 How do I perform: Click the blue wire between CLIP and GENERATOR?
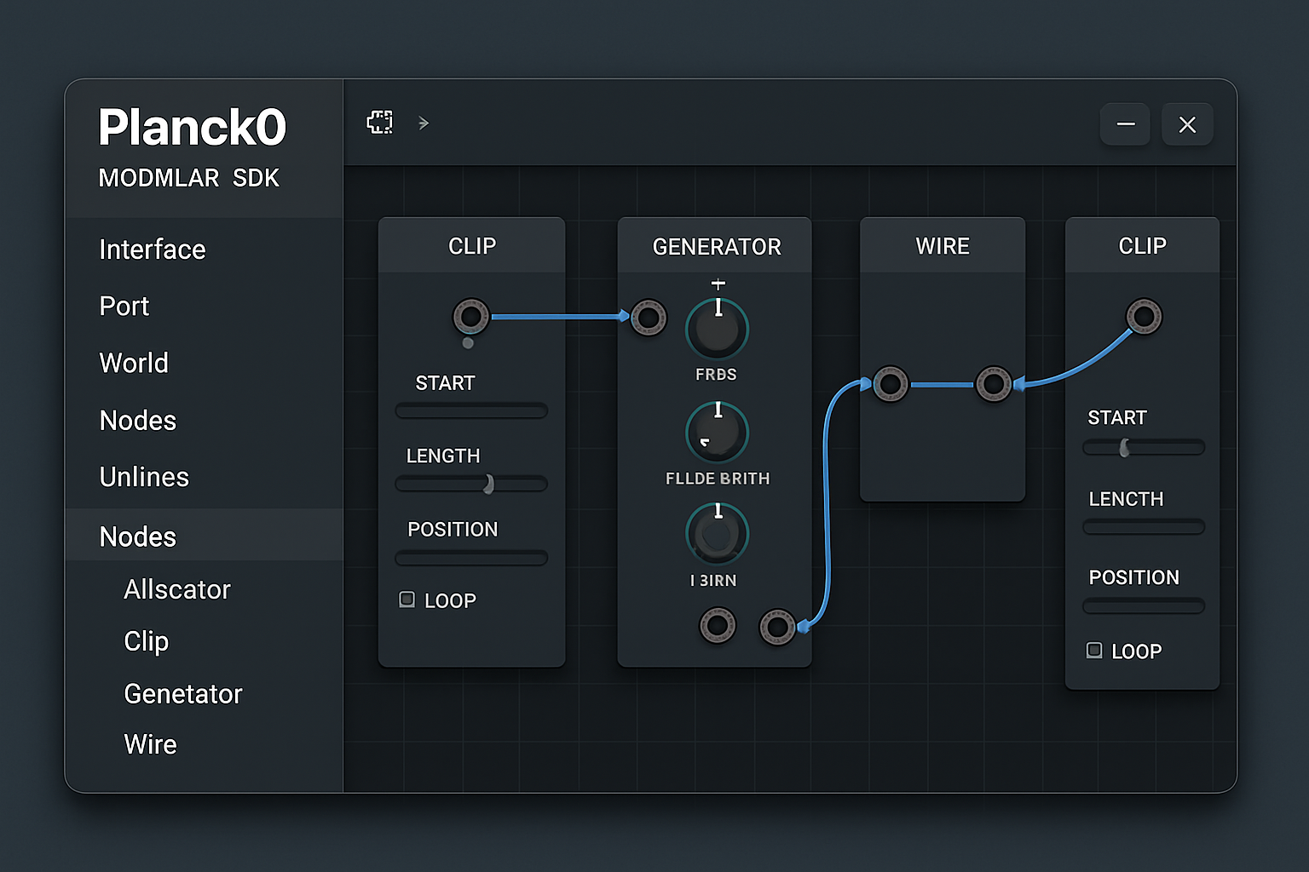pyautogui.click(x=558, y=318)
